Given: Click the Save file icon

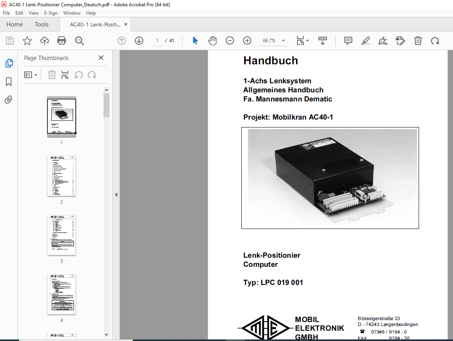Looking at the screenshot, I should tap(10, 41).
